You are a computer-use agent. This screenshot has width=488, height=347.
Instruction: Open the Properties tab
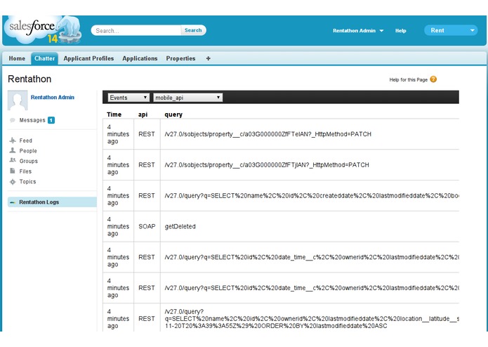point(180,58)
